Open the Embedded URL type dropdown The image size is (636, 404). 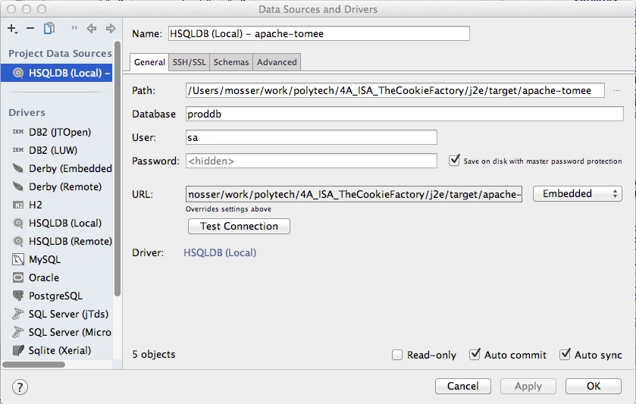click(577, 194)
